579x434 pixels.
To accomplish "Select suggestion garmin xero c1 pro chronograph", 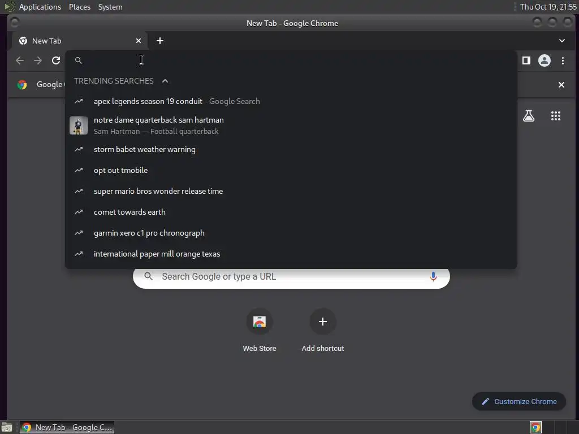I will click(291, 233).
